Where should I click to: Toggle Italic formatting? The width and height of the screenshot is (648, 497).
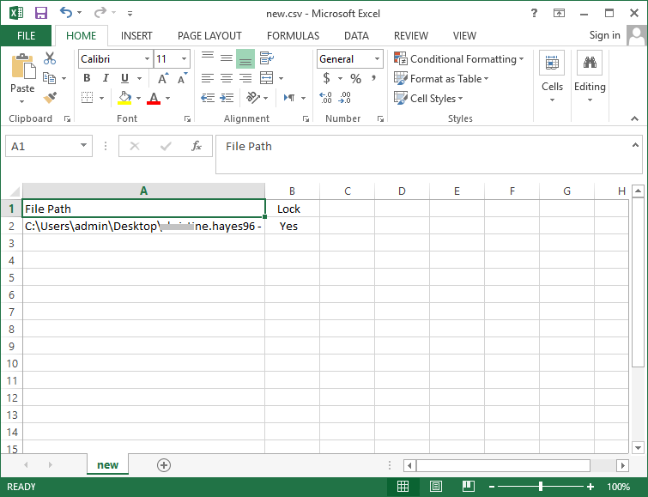tap(106, 78)
